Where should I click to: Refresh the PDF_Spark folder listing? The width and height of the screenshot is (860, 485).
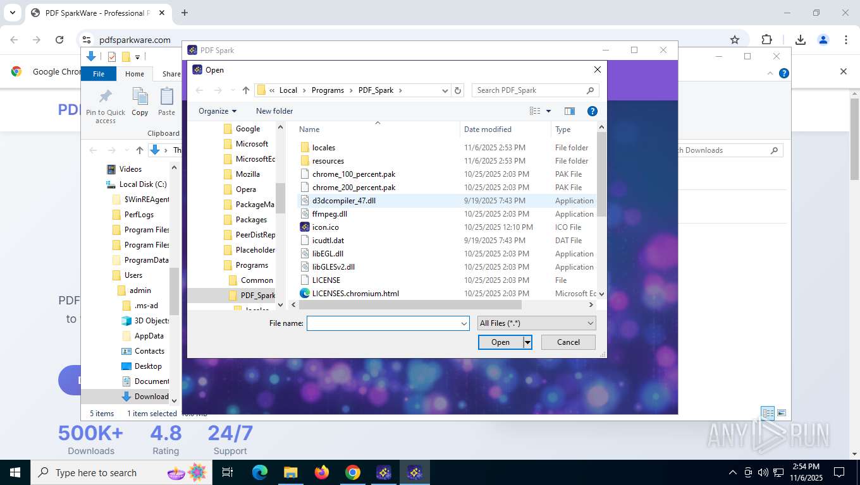(x=458, y=90)
